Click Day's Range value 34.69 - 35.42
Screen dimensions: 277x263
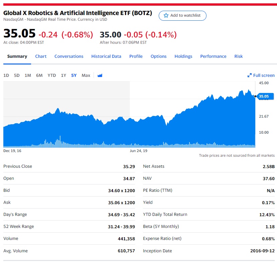pos(122,215)
